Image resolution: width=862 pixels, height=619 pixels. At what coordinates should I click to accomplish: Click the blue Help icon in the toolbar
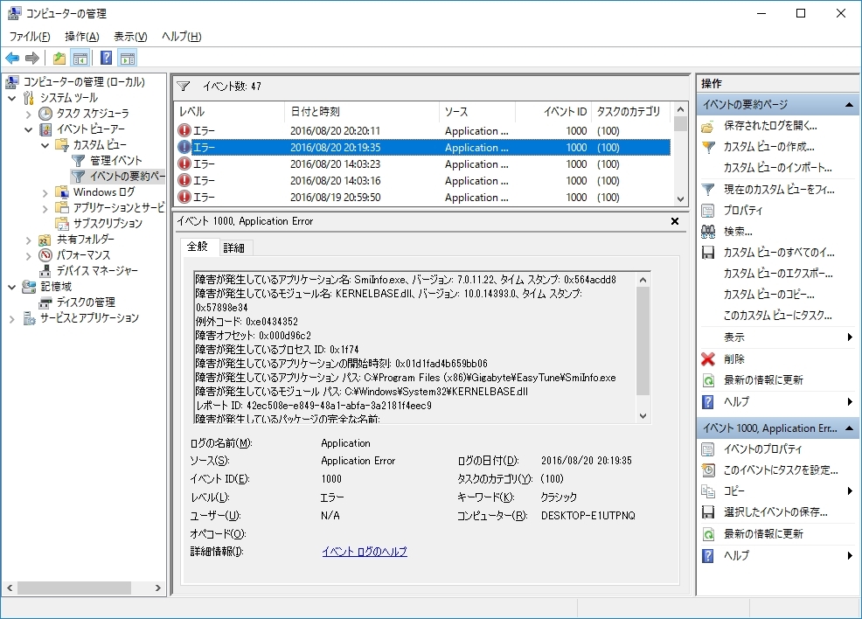[106, 59]
